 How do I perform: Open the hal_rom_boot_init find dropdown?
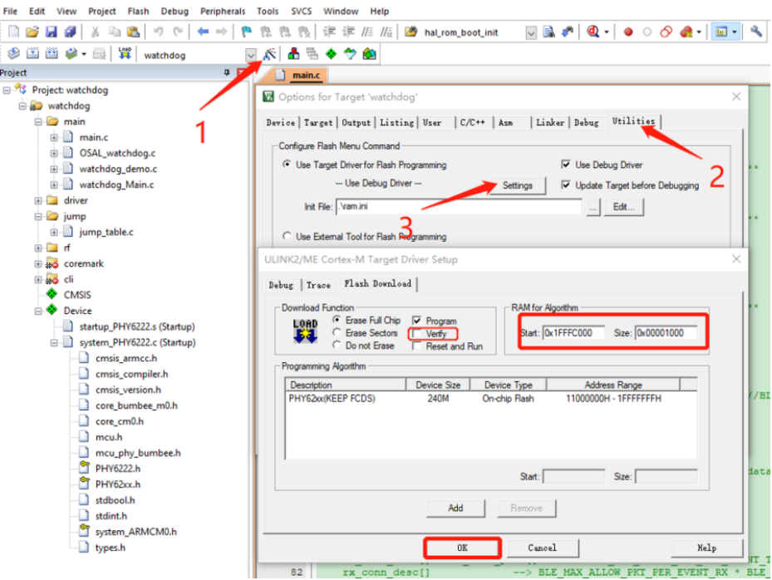531,32
